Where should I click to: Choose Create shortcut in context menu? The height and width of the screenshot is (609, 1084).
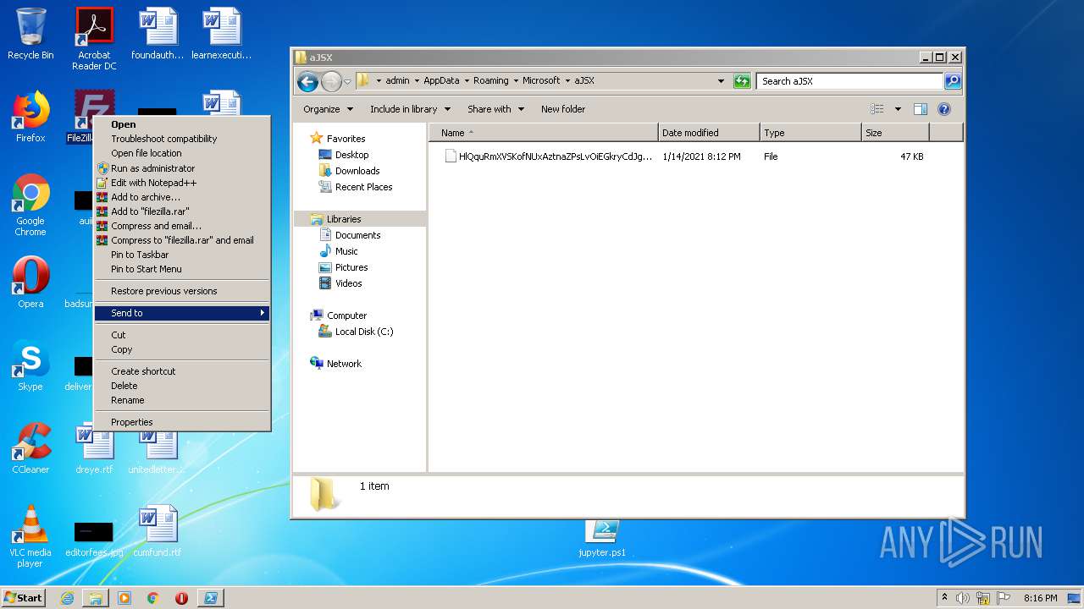pyautogui.click(x=182, y=371)
